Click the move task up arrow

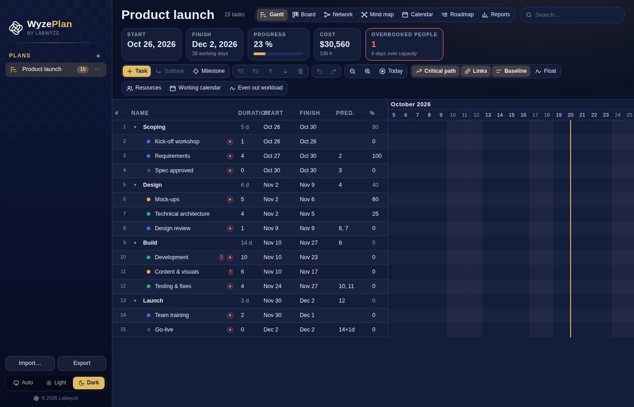click(270, 71)
